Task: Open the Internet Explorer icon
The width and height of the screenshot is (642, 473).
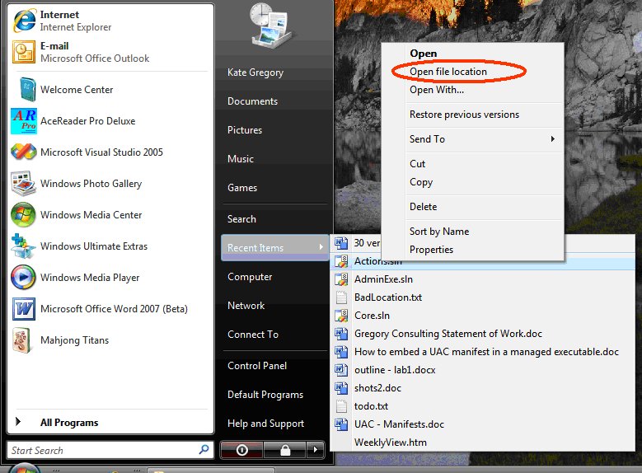Action: tap(24, 20)
